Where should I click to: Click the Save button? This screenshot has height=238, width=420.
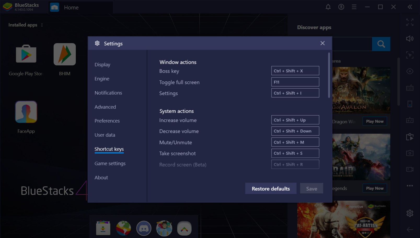(312, 189)
